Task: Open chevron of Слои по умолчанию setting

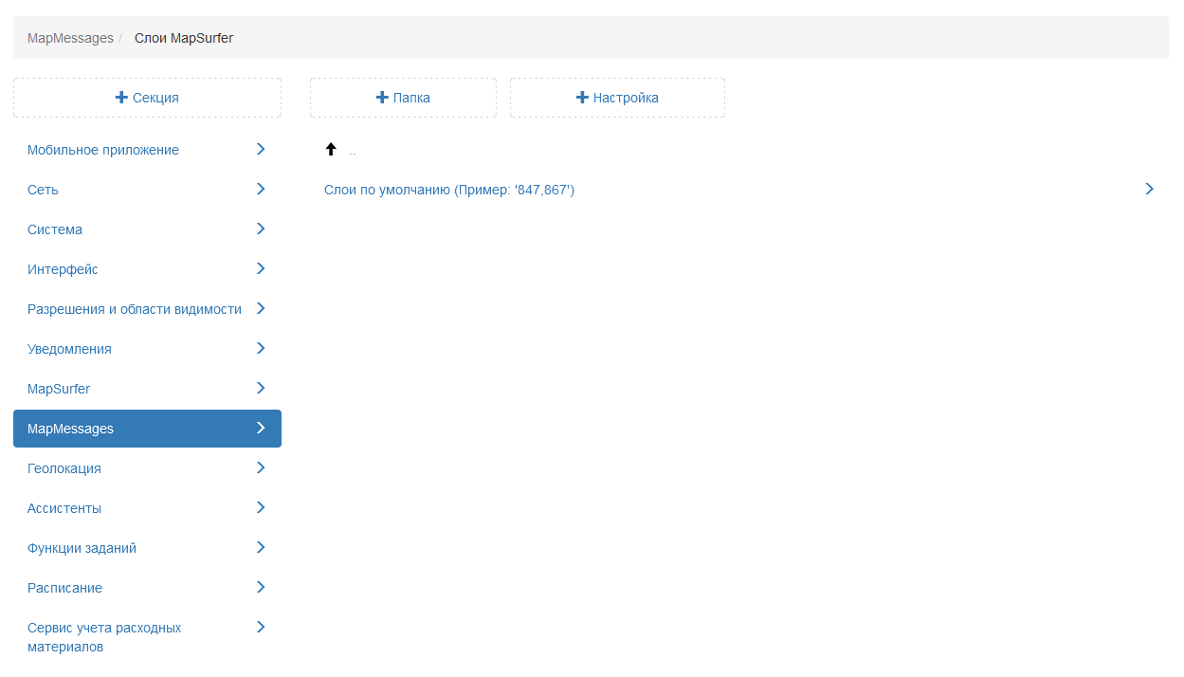Action: (x=1149, y=189)
